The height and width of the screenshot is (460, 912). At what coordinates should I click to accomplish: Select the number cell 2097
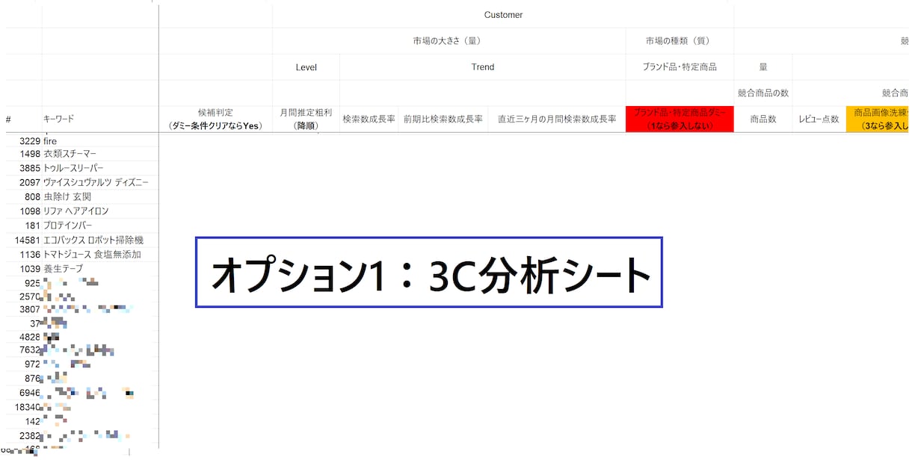[24, 183]
